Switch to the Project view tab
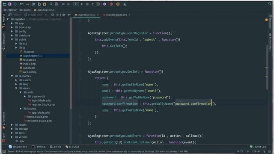 click(x=15, y=15)
